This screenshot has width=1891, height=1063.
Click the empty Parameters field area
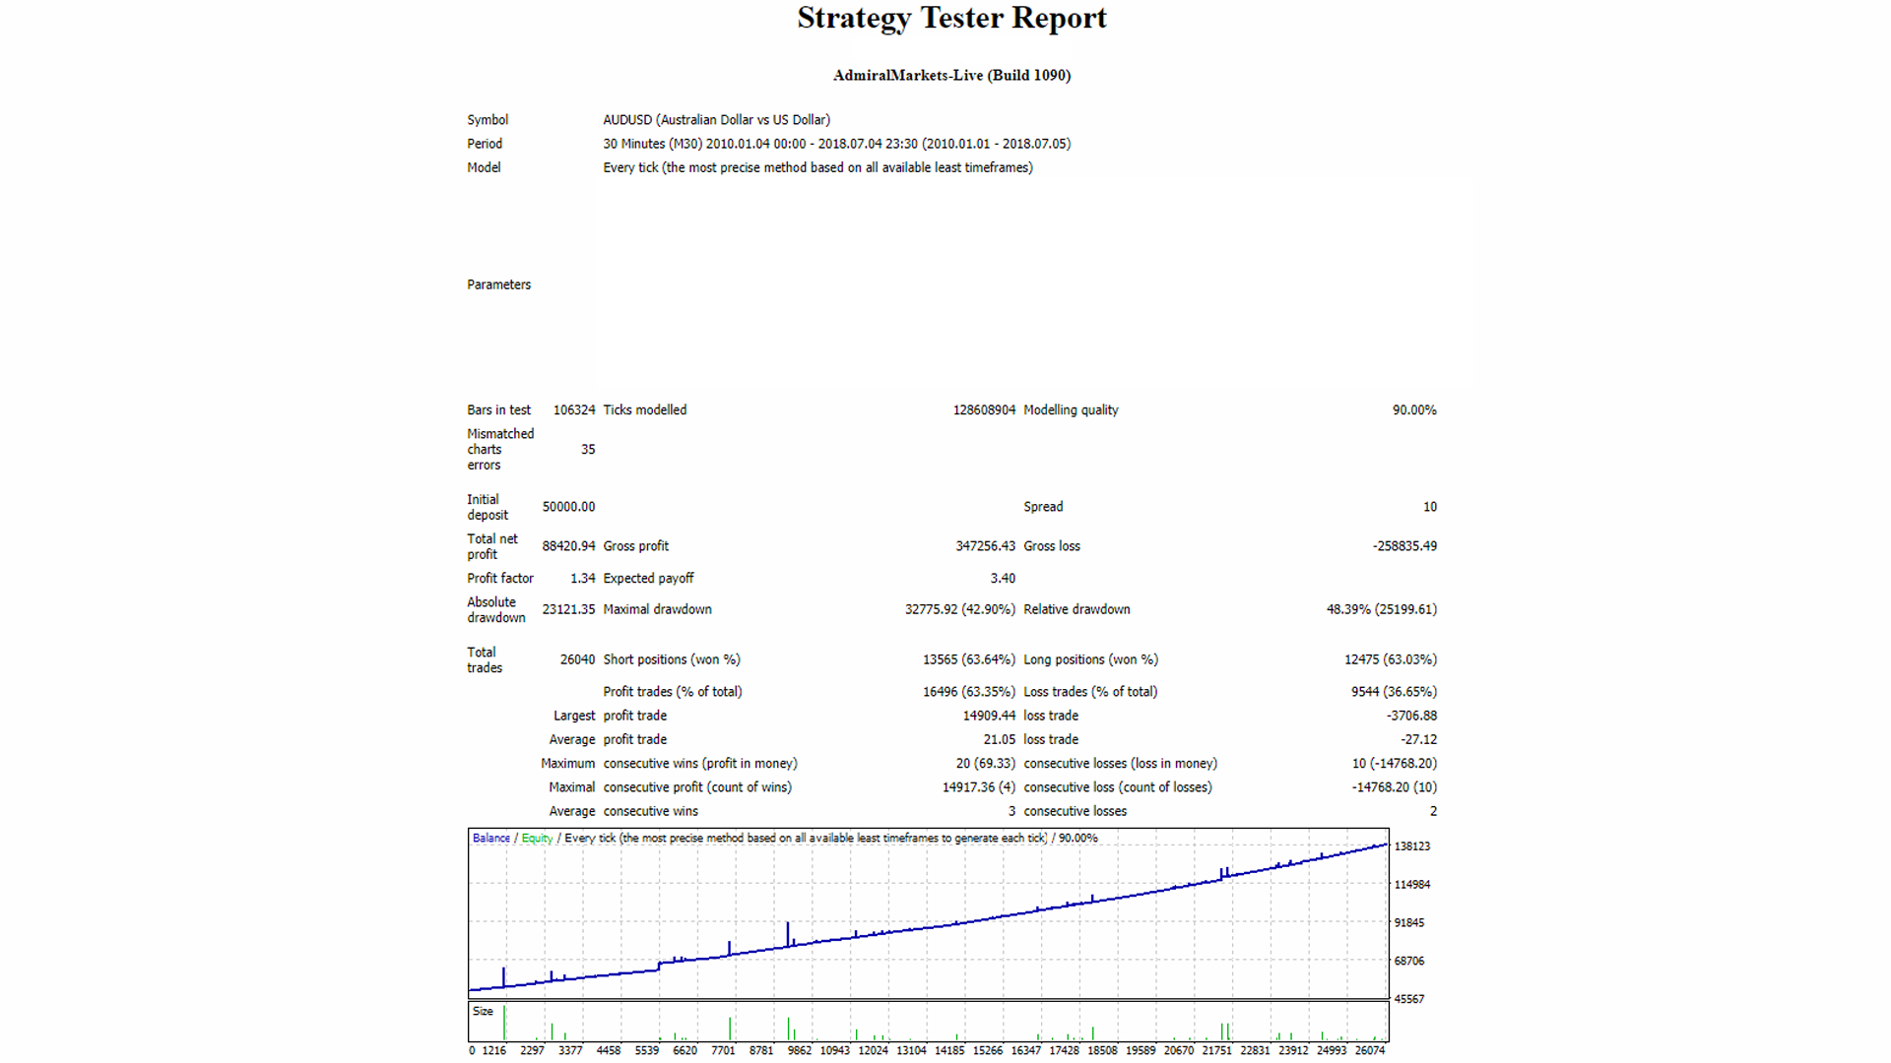[x=1034, y=284]
